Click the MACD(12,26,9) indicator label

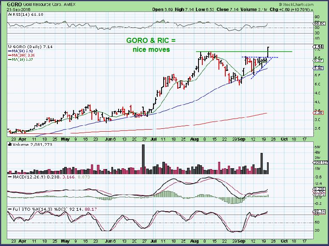coord(29,177)
